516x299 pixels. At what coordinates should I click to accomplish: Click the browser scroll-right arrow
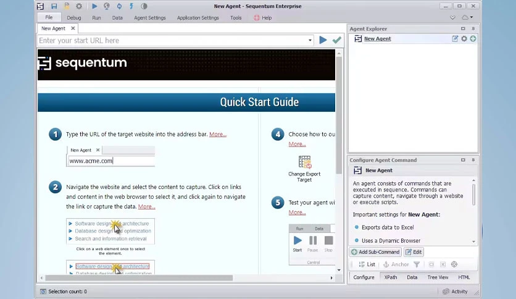click(x=331, y=278)
